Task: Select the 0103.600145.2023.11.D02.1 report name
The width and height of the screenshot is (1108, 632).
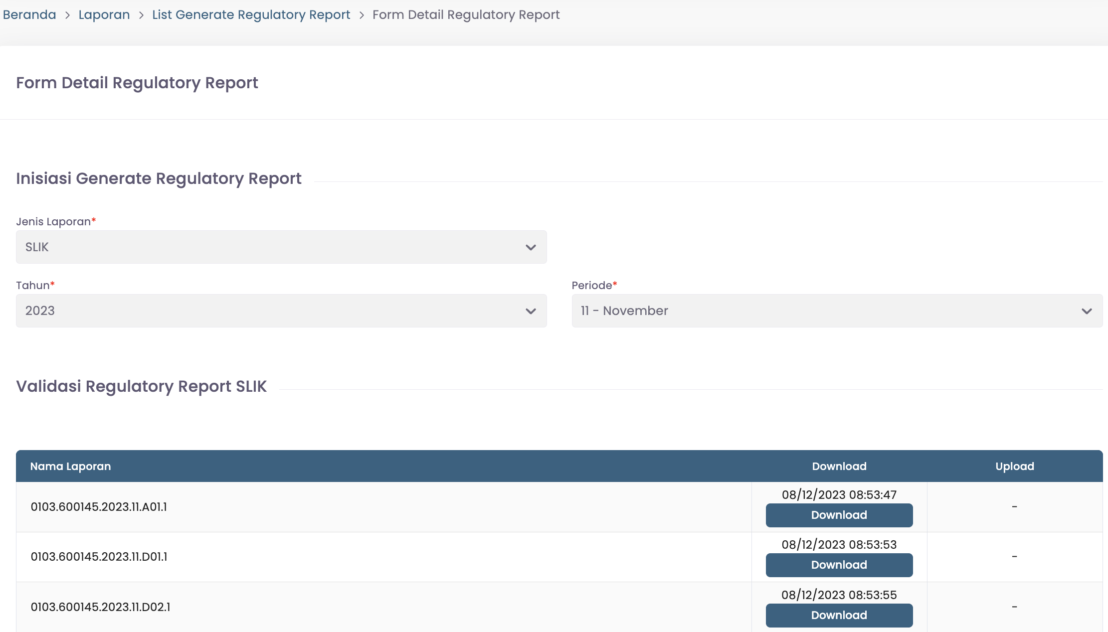Action: [100, 607]
